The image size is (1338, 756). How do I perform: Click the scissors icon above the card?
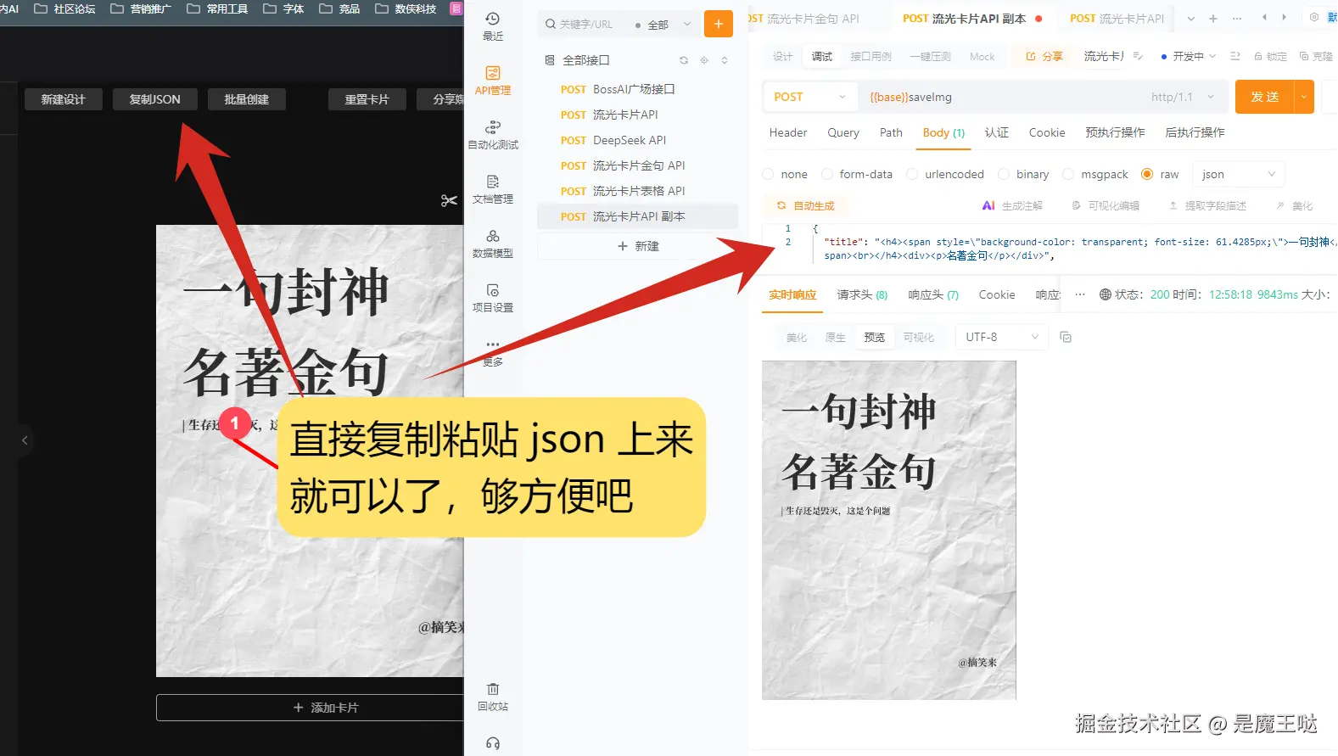point(449,200)
